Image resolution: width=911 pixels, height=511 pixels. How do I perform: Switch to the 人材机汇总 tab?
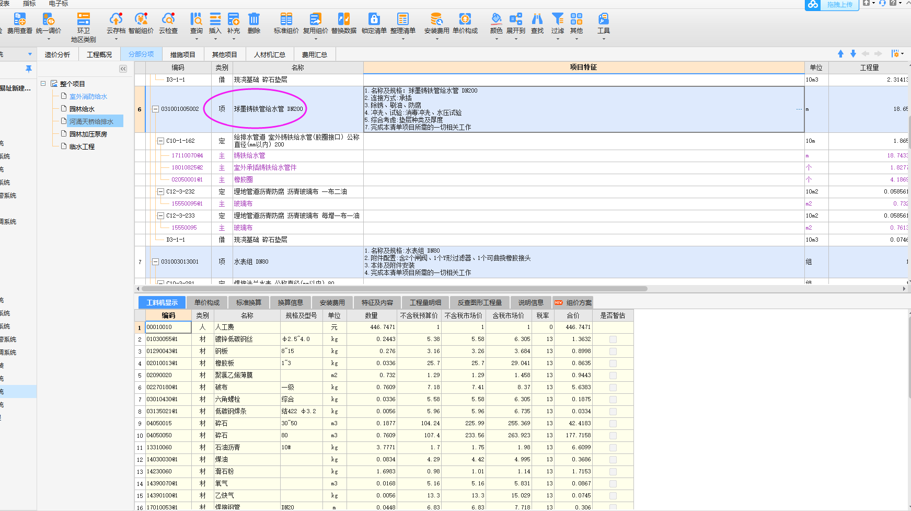coord(270,54)
